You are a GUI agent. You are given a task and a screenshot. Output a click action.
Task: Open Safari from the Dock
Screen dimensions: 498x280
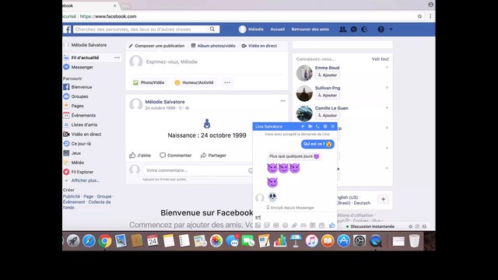(89, 241)
